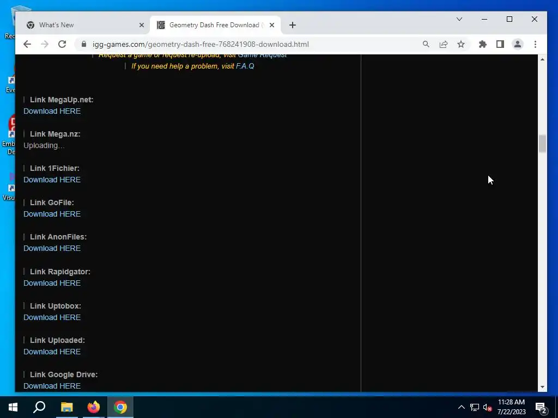This screenshot has height=418, width=558.
Task: Launch Firefox from the taskbar
Action: click(x=94, y=407)
